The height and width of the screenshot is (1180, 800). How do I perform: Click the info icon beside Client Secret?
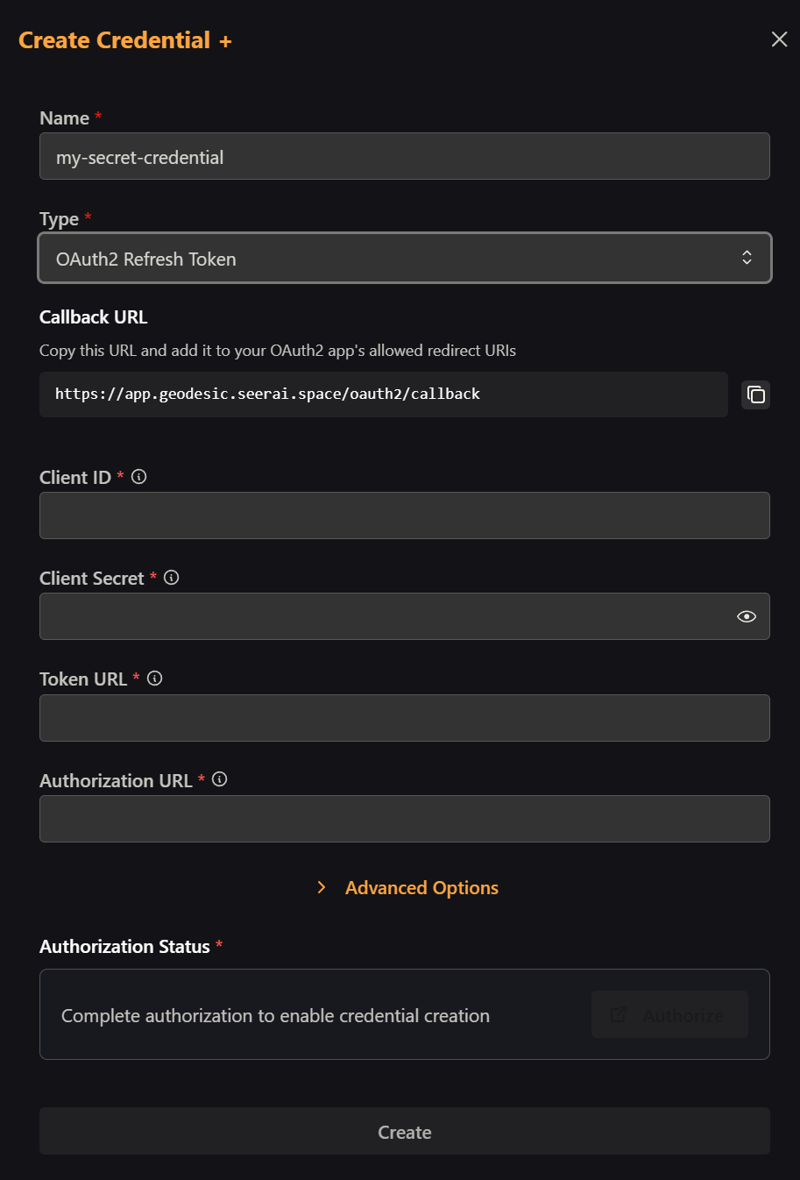click(172, 578)
